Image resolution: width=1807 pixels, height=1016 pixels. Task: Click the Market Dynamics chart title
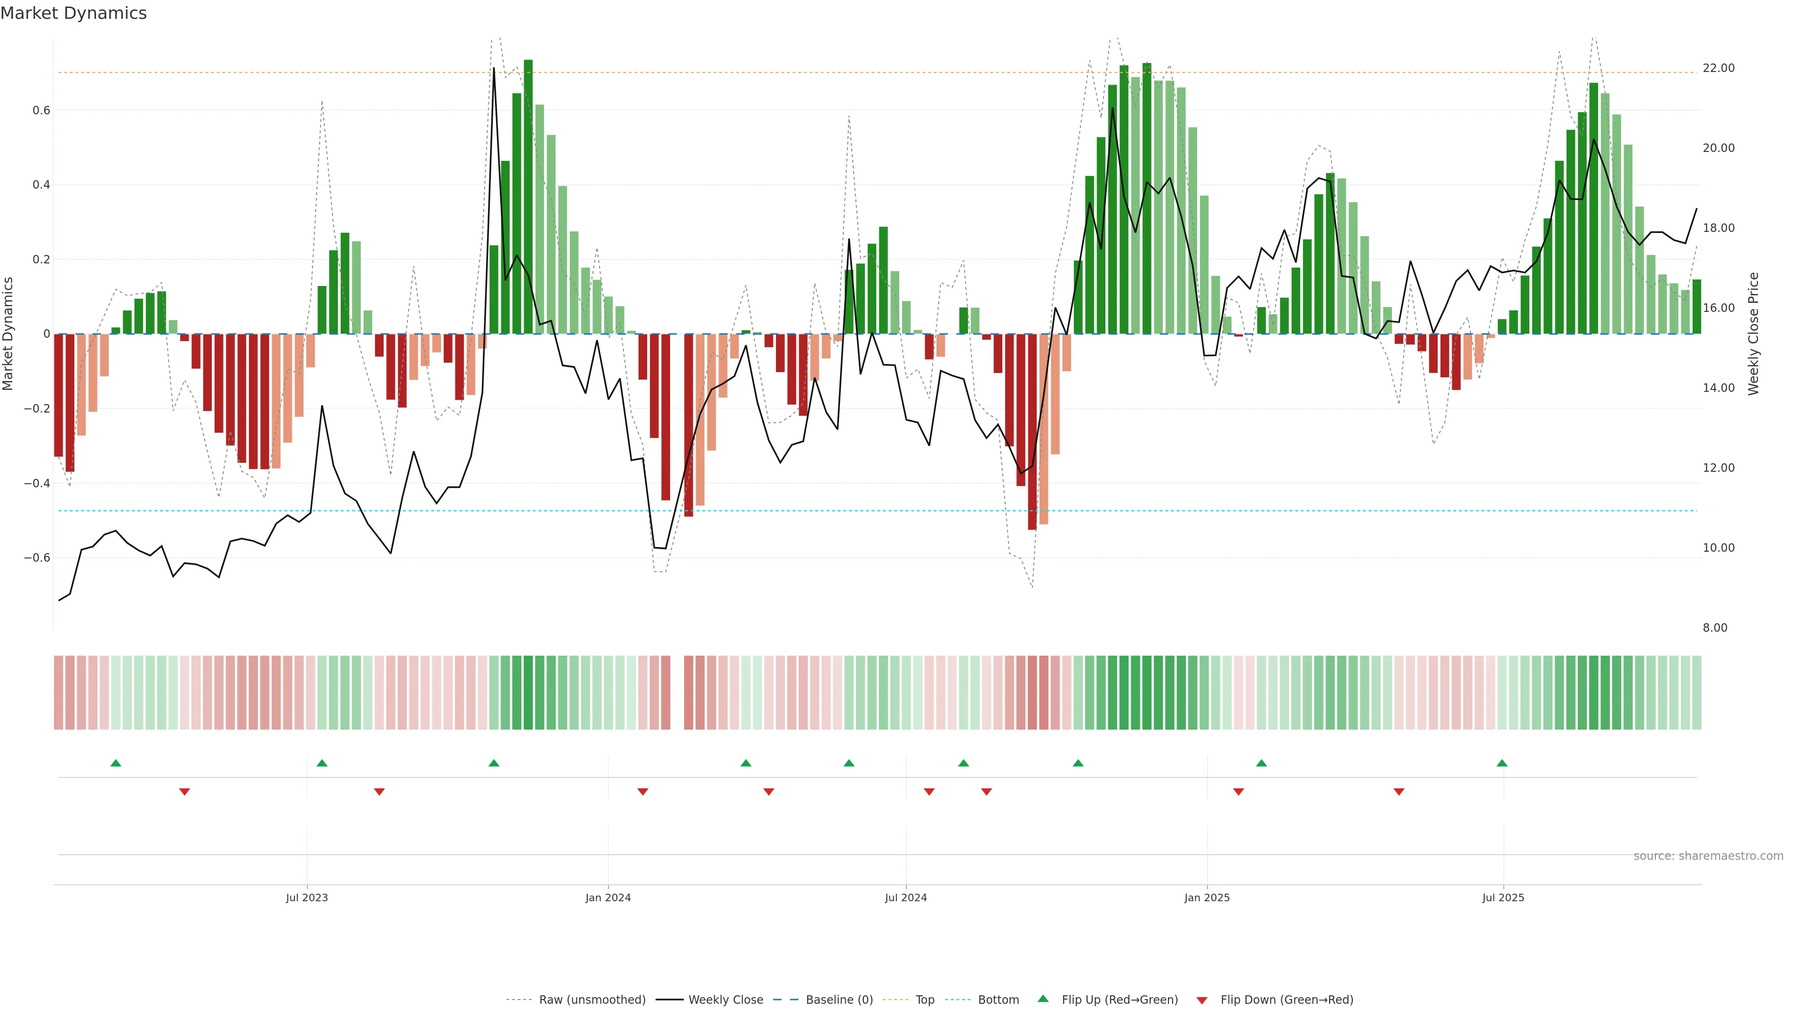click(74, 13)
